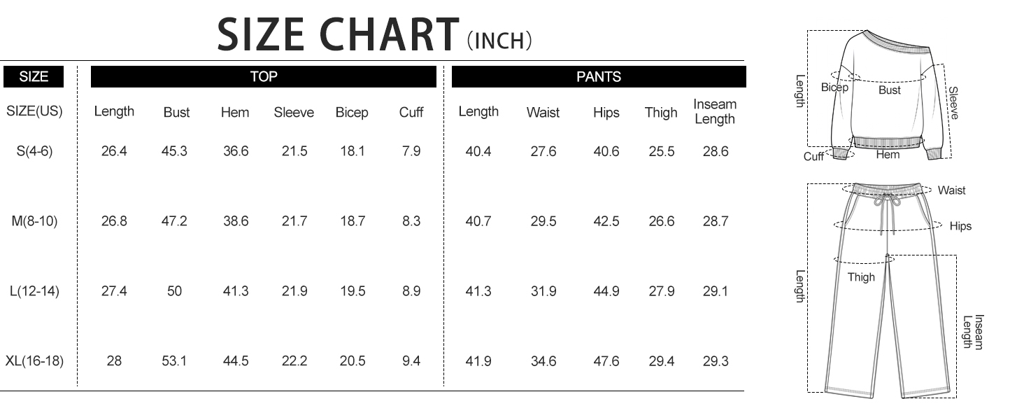Select the XL(16-18) size row label
Image resolution: width=1024 pixels, height=420 pixels.
tap(34, 361)
